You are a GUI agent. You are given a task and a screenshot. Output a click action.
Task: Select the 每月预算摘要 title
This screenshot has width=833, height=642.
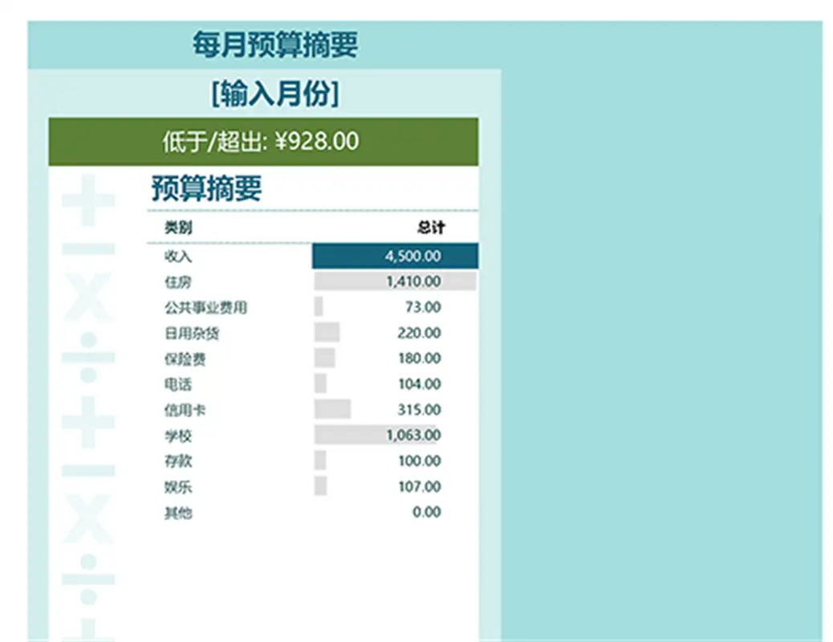[x=274, y=45]
